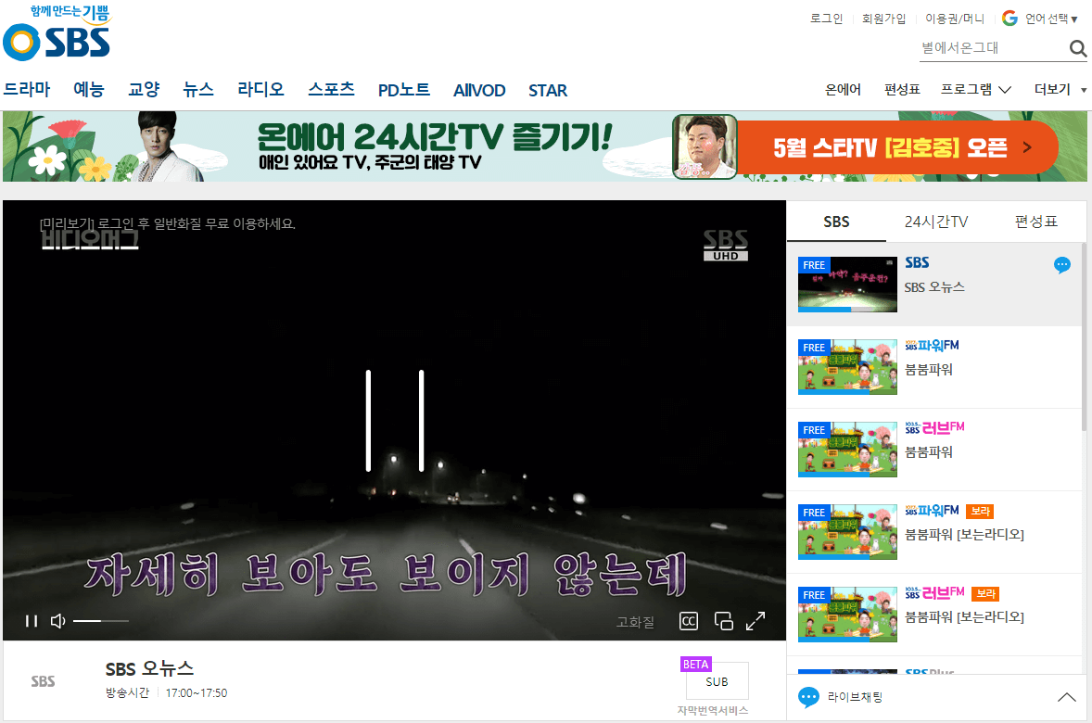Mute the player volume speaker icon
This screenshot has height=723, width=1092.
point(57,621)
